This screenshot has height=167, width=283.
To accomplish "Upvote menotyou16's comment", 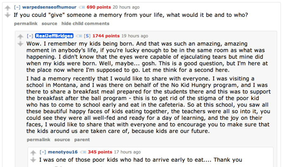I will 33,153.
